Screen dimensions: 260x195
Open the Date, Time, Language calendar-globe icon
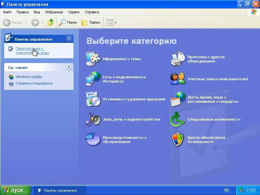178,99
